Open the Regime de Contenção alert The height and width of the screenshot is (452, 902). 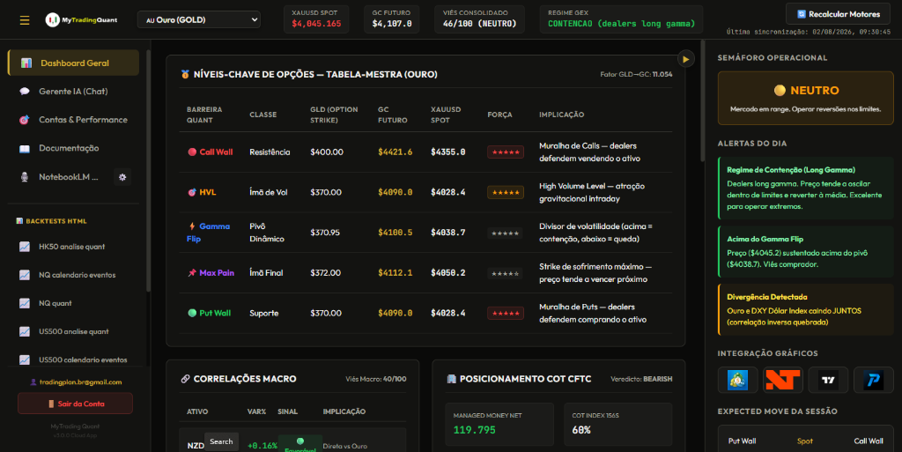coord(805,188)
